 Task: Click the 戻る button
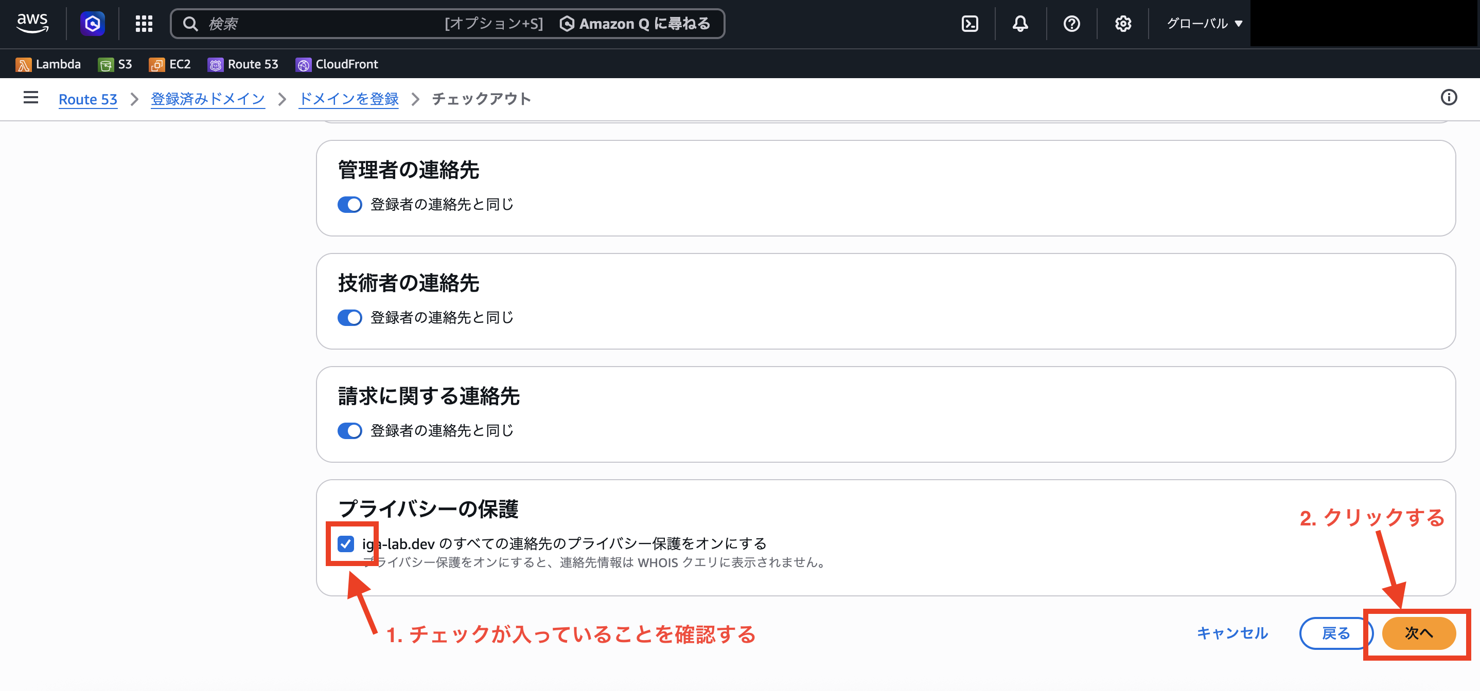click(1336, 633)
